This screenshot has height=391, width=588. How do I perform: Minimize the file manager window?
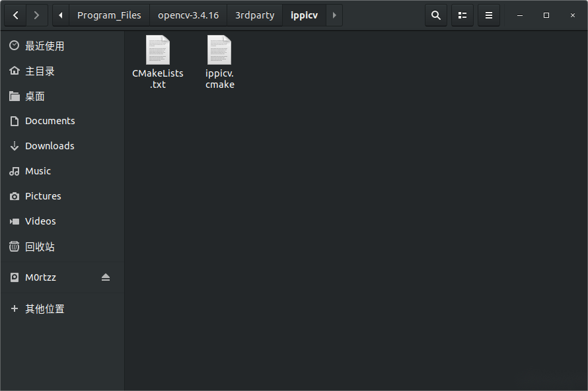point(520,15)
